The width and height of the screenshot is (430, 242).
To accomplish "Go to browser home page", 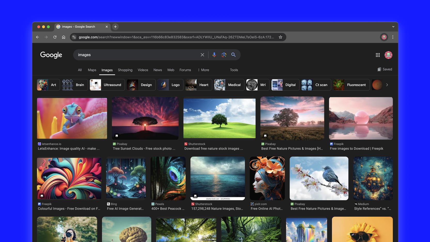I will (x=64, y=37).
